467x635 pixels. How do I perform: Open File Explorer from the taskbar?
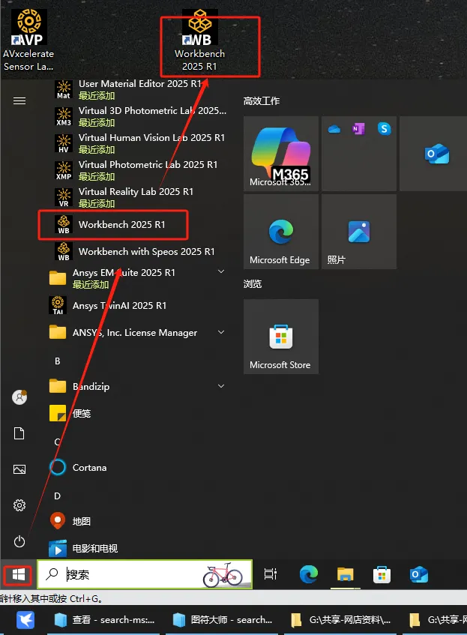(x=345, y=574)
